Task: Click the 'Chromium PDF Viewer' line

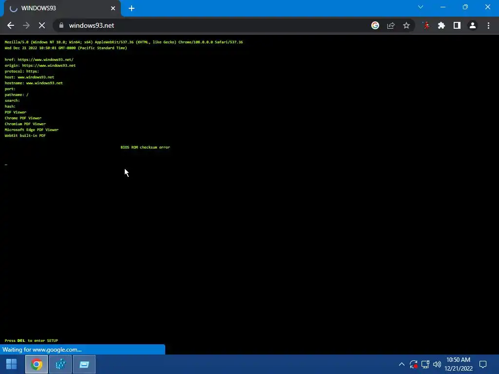Action: tap(25, 124)
